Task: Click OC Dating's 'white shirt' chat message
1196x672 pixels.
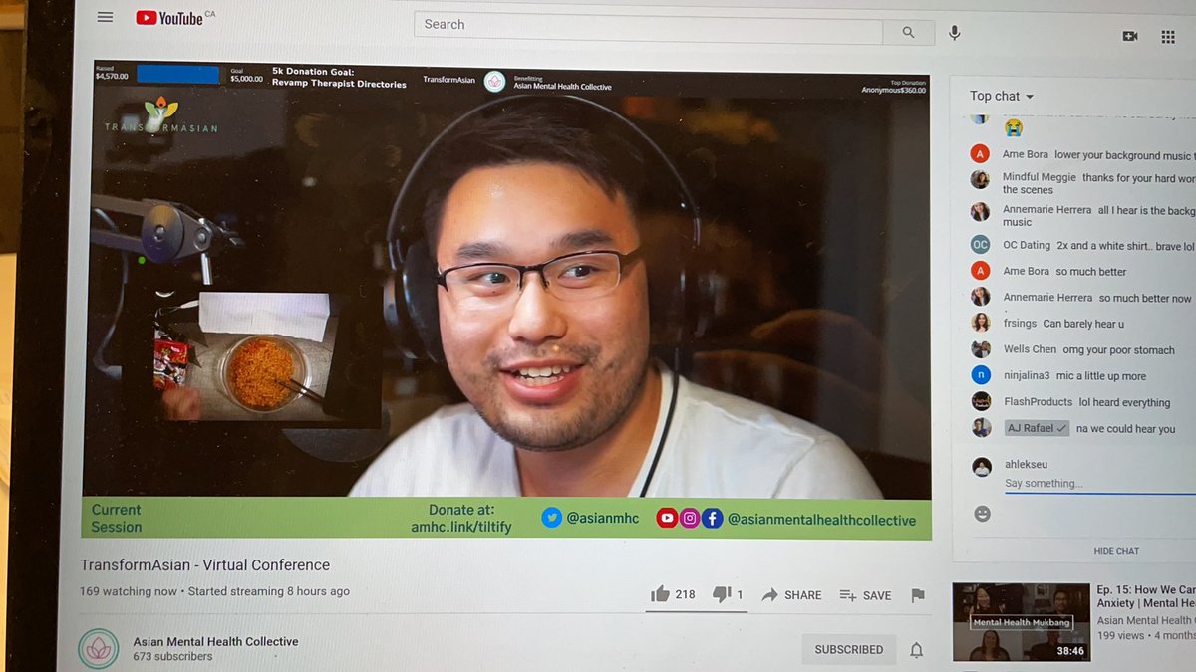Action: click(x=1125, y=245)
